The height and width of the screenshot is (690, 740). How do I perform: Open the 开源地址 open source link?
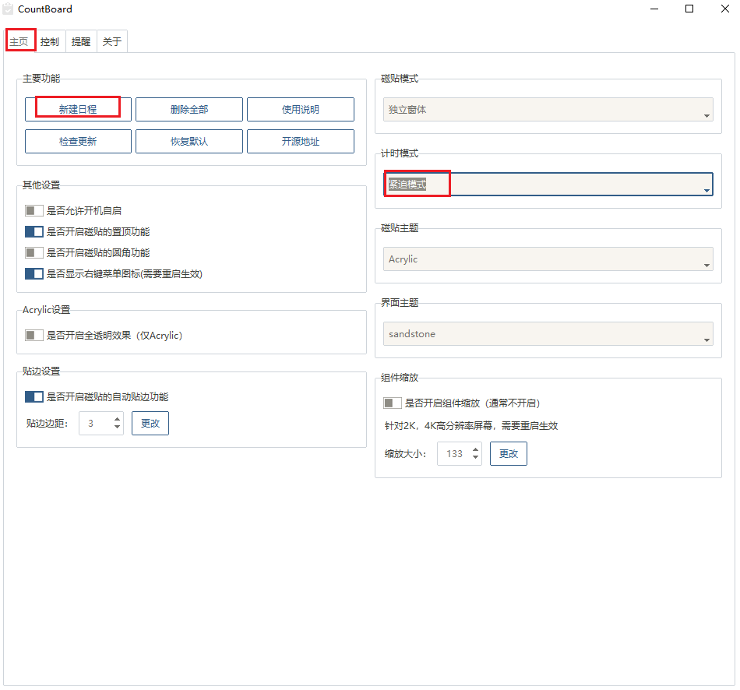301,141
